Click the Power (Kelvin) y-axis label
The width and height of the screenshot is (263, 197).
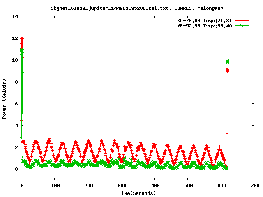coord(4,98)
